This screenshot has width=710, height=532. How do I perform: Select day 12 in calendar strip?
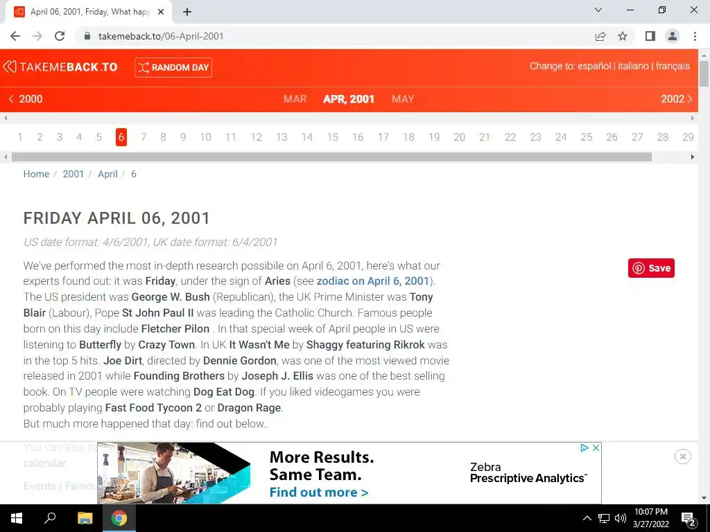(257, 137)
